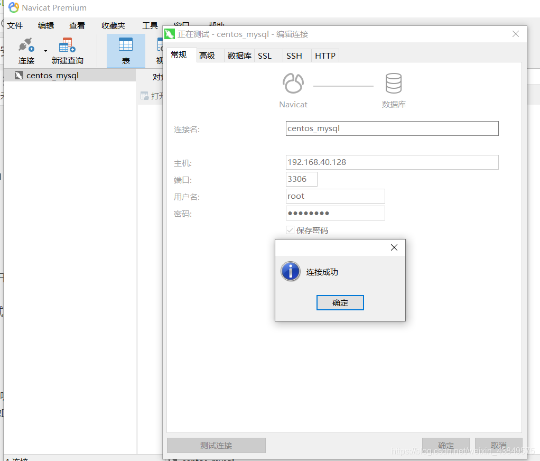The image size is (540, 461).
Task: Toggle the 保存密码 checkbox
Action: tap(290, 230)
